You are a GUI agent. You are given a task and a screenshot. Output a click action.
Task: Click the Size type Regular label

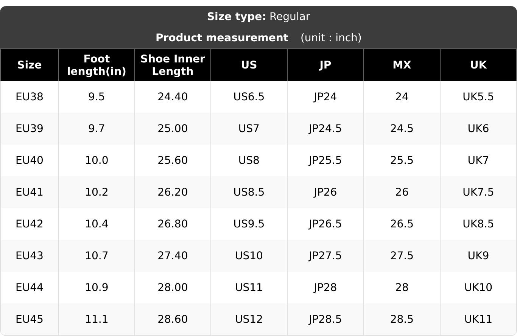(258, 17)
